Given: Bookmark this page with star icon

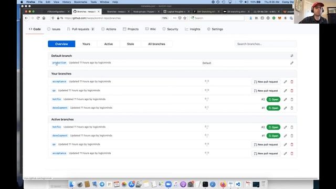Looking at the screenshot, I should 185,18.
